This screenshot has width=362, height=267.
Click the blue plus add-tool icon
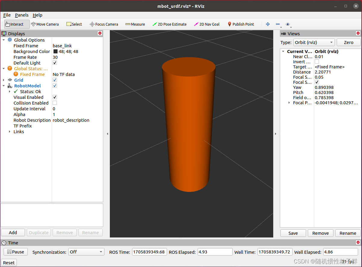tap(268, 24)
